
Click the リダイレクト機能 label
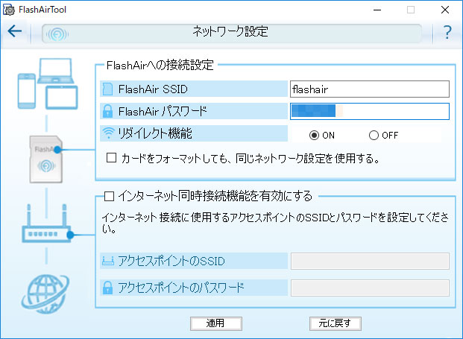click(155, 133)
